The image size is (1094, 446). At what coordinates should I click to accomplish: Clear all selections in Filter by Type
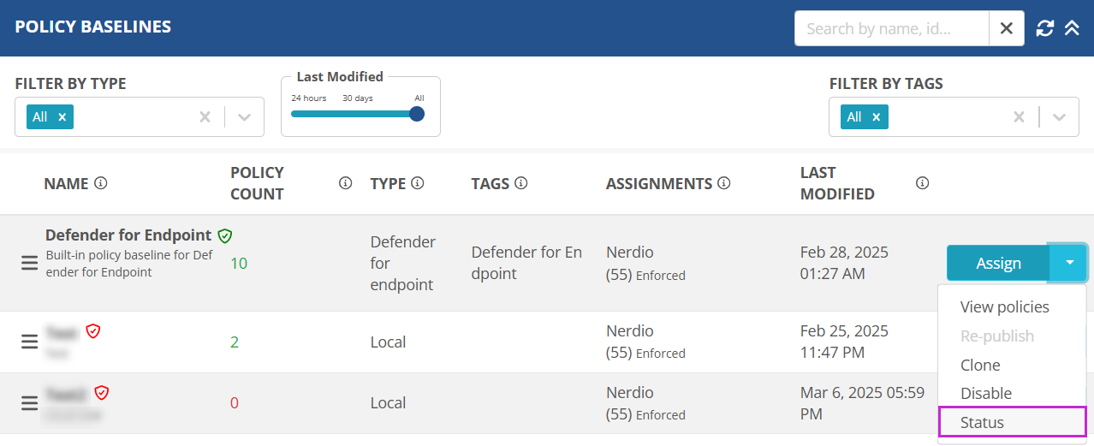(205, 117)
